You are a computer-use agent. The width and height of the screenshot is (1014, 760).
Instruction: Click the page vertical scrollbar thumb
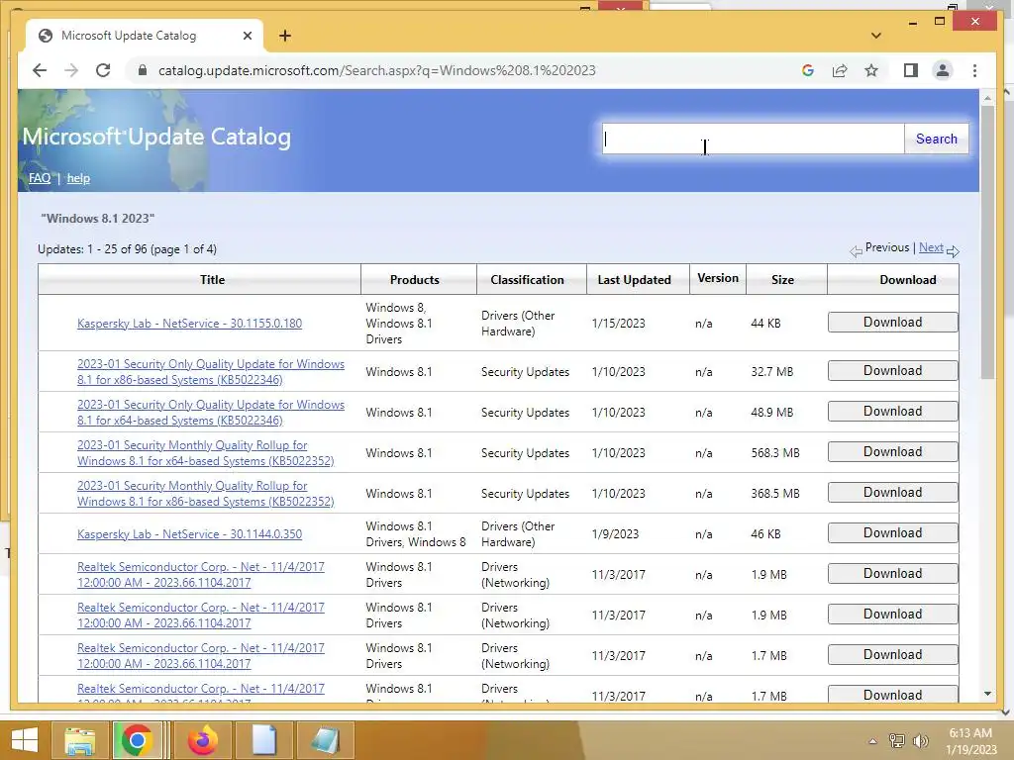(987, 242)
